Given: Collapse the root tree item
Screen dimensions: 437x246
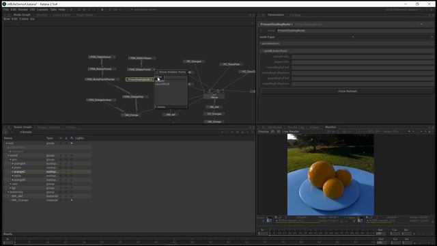Looking at the screenshot, I should (x=6, y=143).
